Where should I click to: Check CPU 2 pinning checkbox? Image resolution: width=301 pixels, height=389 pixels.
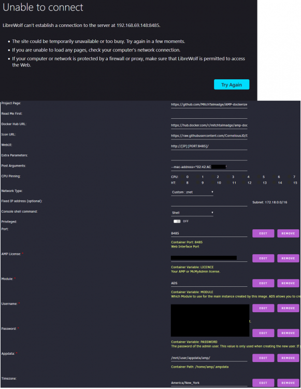(x=213, y=177)
